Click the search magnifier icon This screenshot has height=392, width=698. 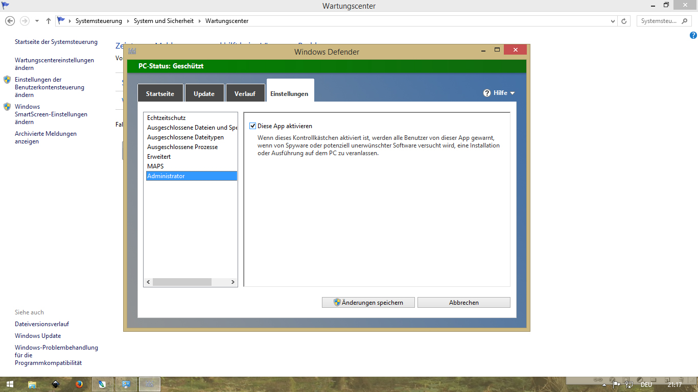pyautogui.click(x=685, y=21)
